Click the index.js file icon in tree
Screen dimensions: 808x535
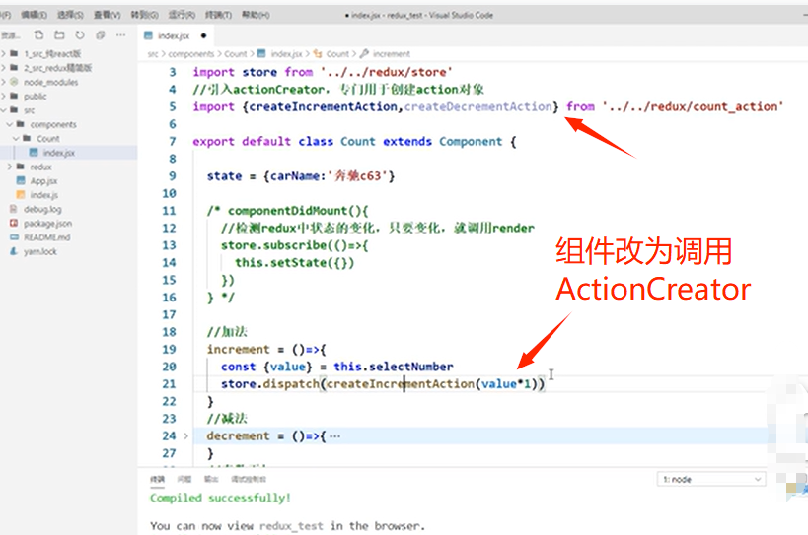click(x=21, y=195)
